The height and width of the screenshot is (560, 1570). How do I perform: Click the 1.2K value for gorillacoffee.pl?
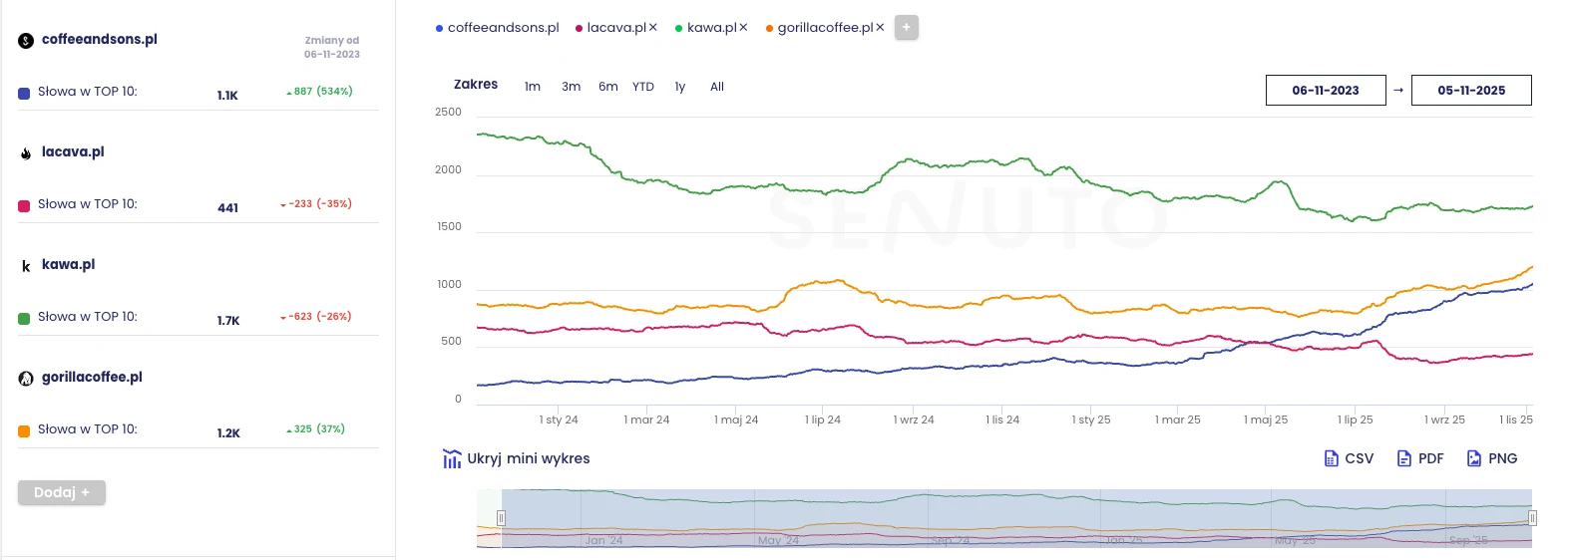[x=228, y=433]
